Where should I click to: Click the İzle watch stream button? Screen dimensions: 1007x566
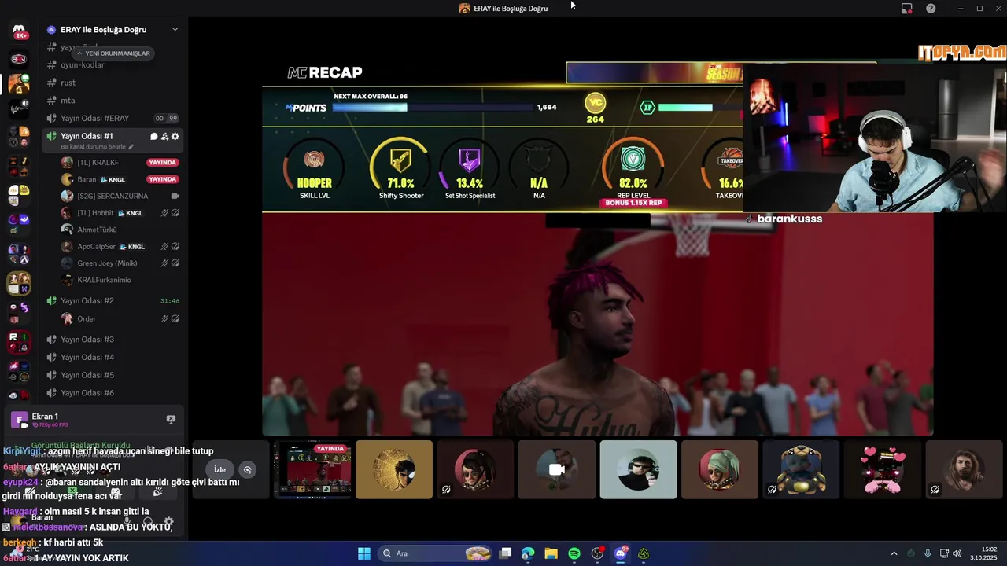tap(220, 470)
